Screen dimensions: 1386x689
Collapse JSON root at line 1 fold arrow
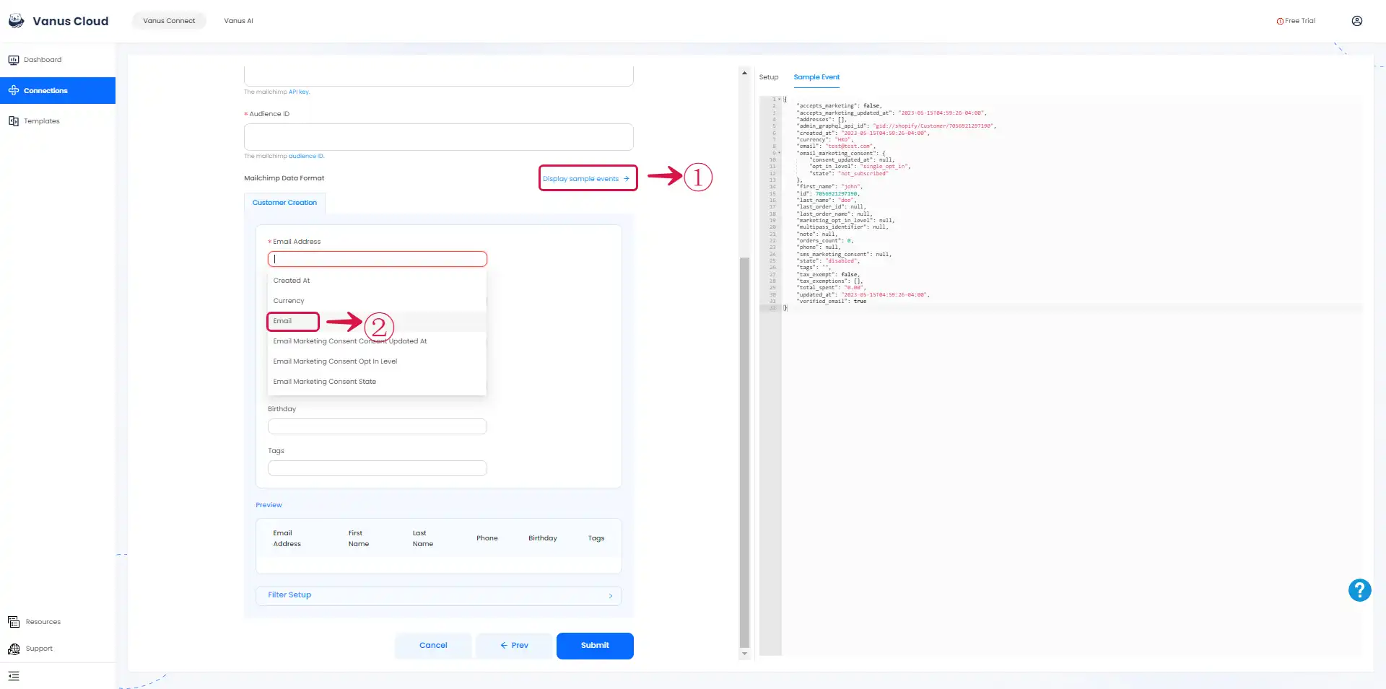point(779,99)
